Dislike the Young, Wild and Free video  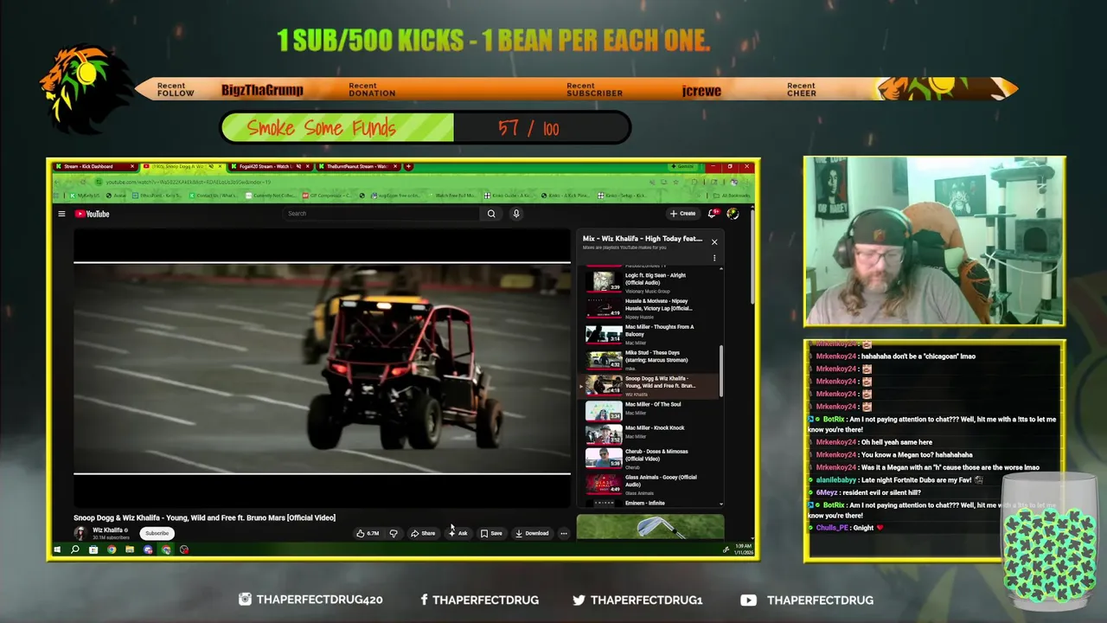(x=394, y=533)
